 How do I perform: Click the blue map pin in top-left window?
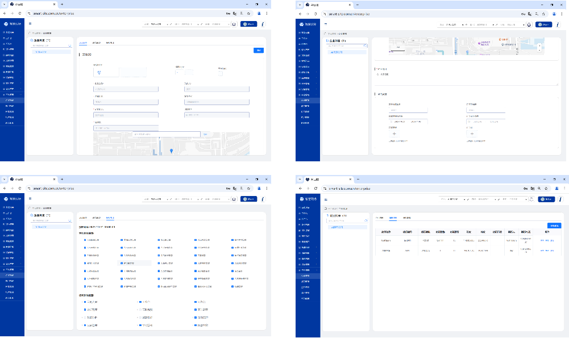(171, 151)
